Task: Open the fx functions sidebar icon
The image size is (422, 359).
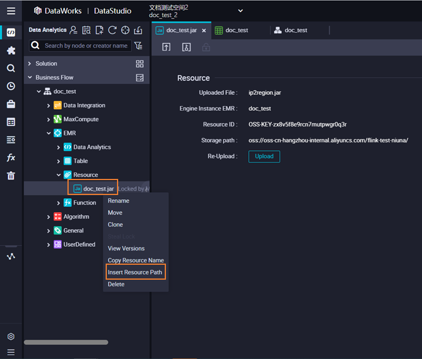Action: tap(11, 157)
